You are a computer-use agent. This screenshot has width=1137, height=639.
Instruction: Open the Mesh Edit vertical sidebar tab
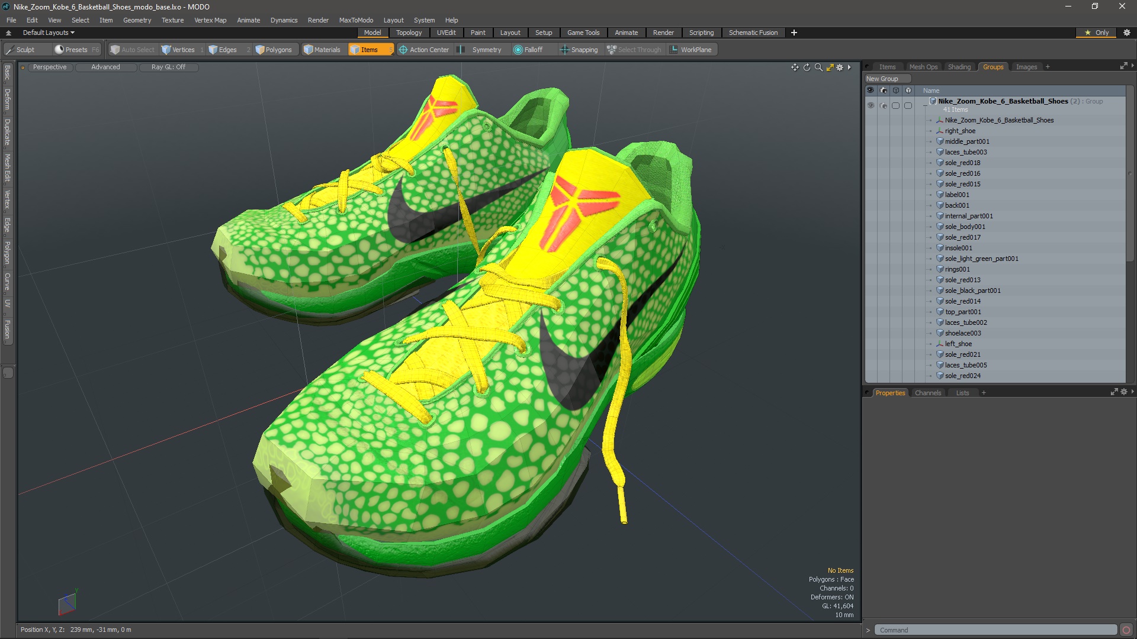pos(7,168)
